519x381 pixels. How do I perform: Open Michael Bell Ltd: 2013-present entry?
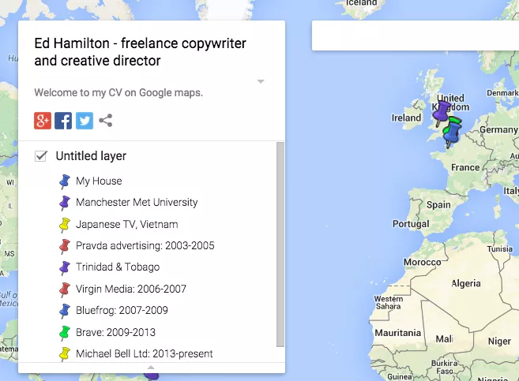point(144,353)
